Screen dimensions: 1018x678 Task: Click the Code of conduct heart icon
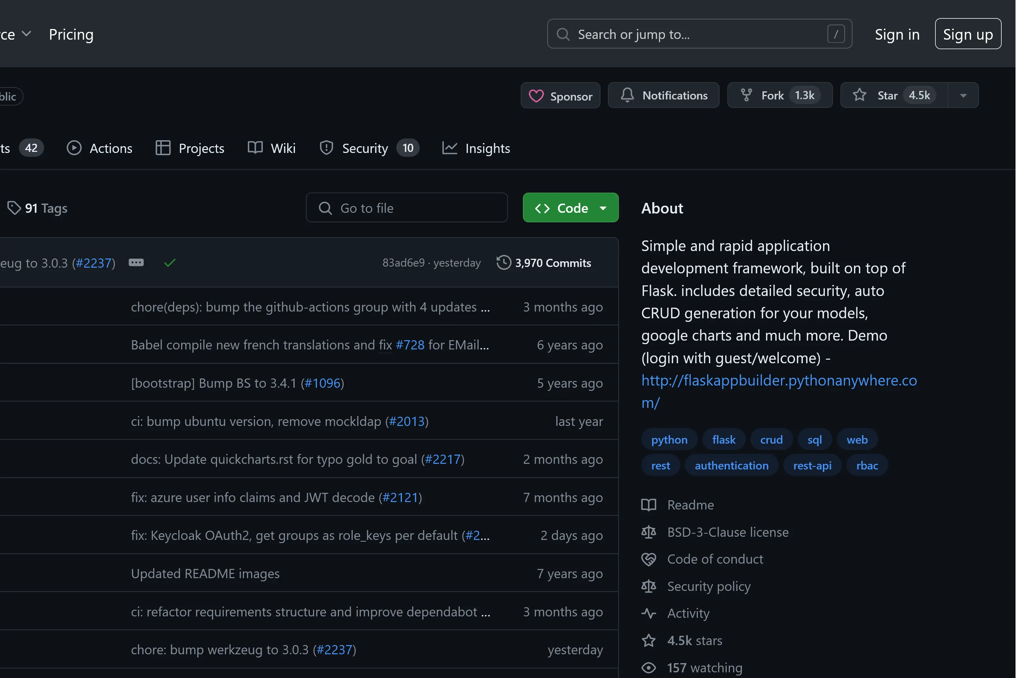[x=648, y=559]
